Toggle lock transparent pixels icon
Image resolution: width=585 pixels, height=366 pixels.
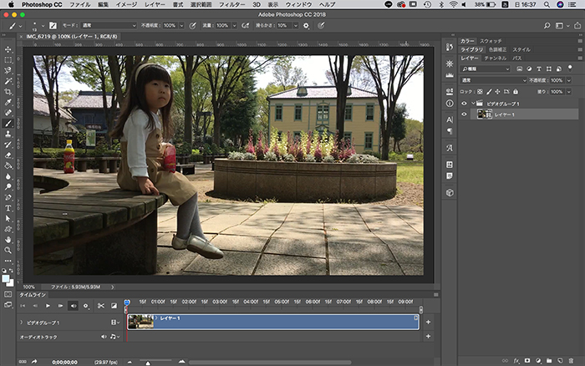(480, 91)
